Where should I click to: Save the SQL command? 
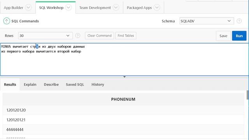point(223,36)
